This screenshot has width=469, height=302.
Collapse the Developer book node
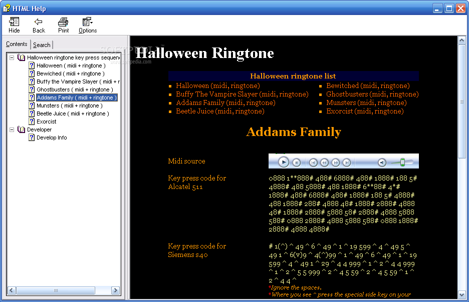[12, 129]
